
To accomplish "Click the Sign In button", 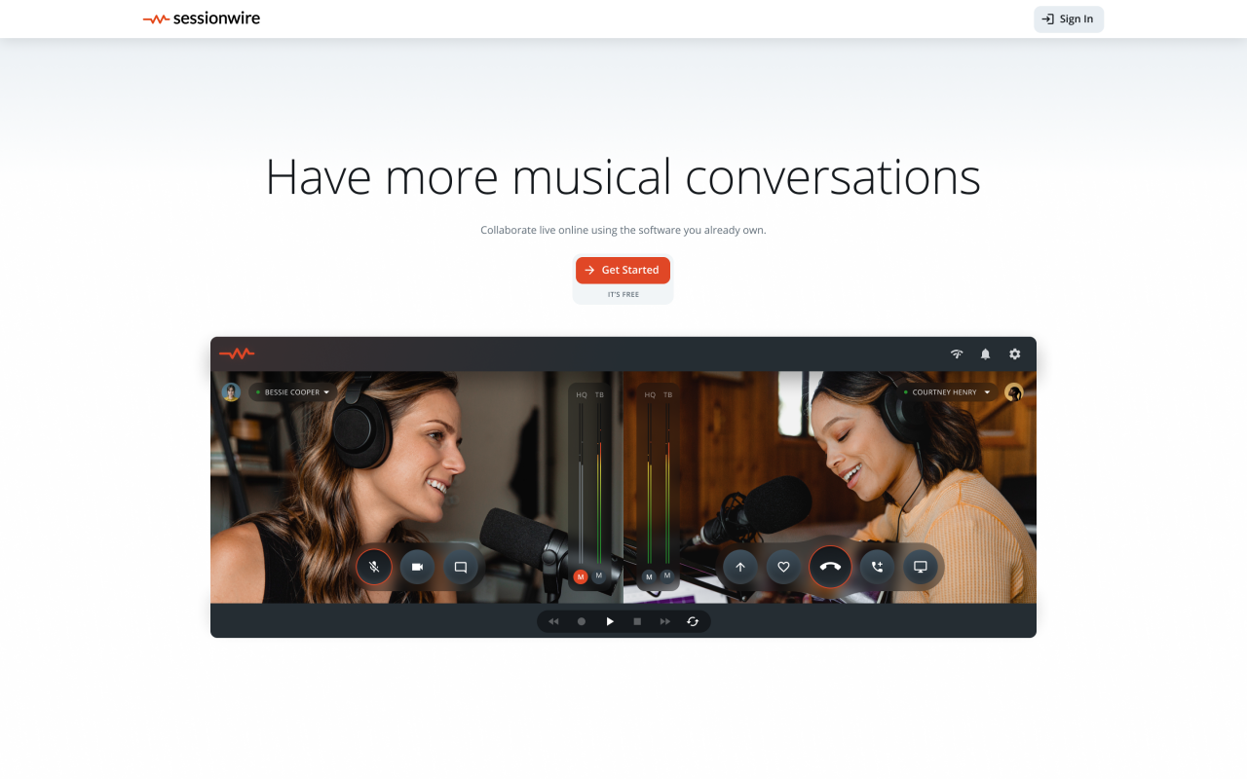I will pyautogui.click(x=1069, y=19).
